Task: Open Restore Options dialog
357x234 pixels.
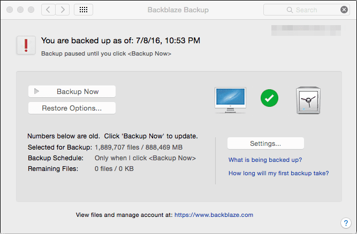Action: click(x=72, y=108)
